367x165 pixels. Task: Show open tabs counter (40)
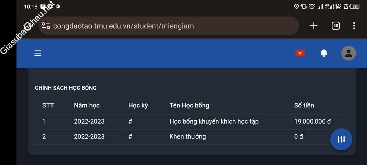tap(335, 26)
